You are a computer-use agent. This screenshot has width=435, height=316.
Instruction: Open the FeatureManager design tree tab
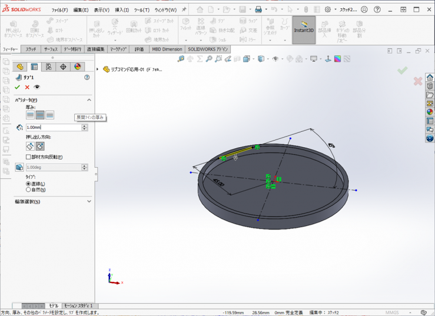pyautogui.click(x=20, y=67)
